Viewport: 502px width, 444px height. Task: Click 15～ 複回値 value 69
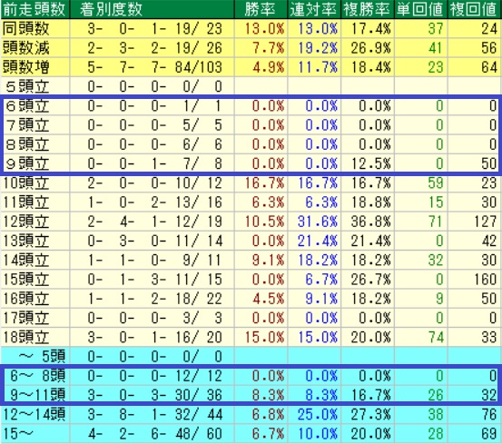click(x=489, y=433)
